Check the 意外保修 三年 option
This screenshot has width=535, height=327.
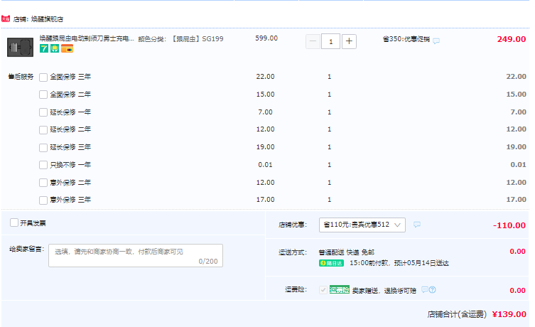tap(43, 200)
